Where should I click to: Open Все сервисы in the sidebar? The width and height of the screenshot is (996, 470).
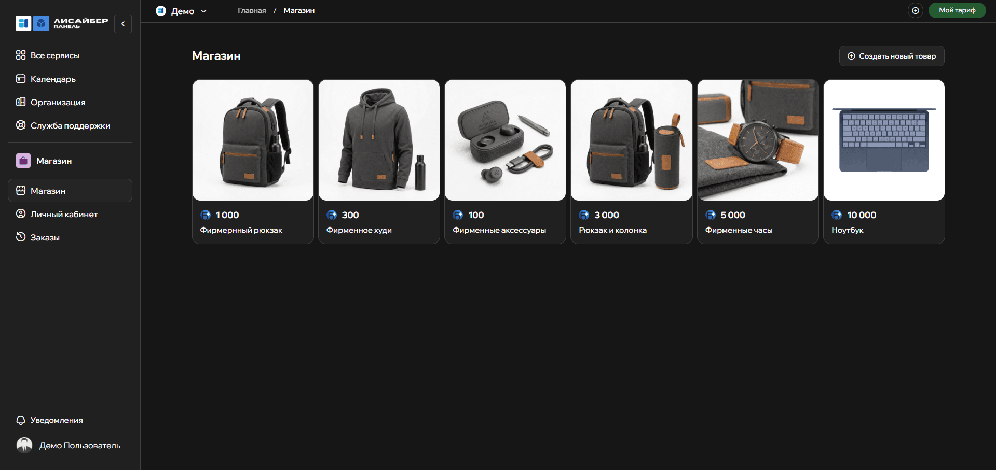click(70, 55)
